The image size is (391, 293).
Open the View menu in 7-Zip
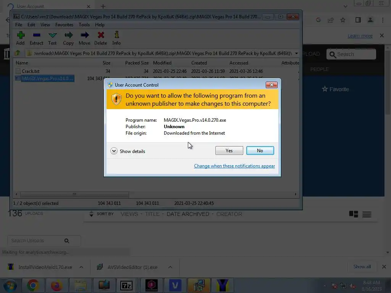[45, 25]
